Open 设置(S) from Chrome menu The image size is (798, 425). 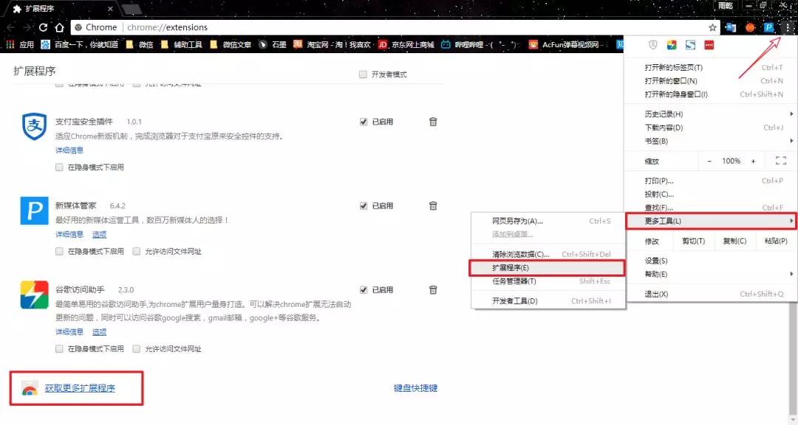pos(711,260)
